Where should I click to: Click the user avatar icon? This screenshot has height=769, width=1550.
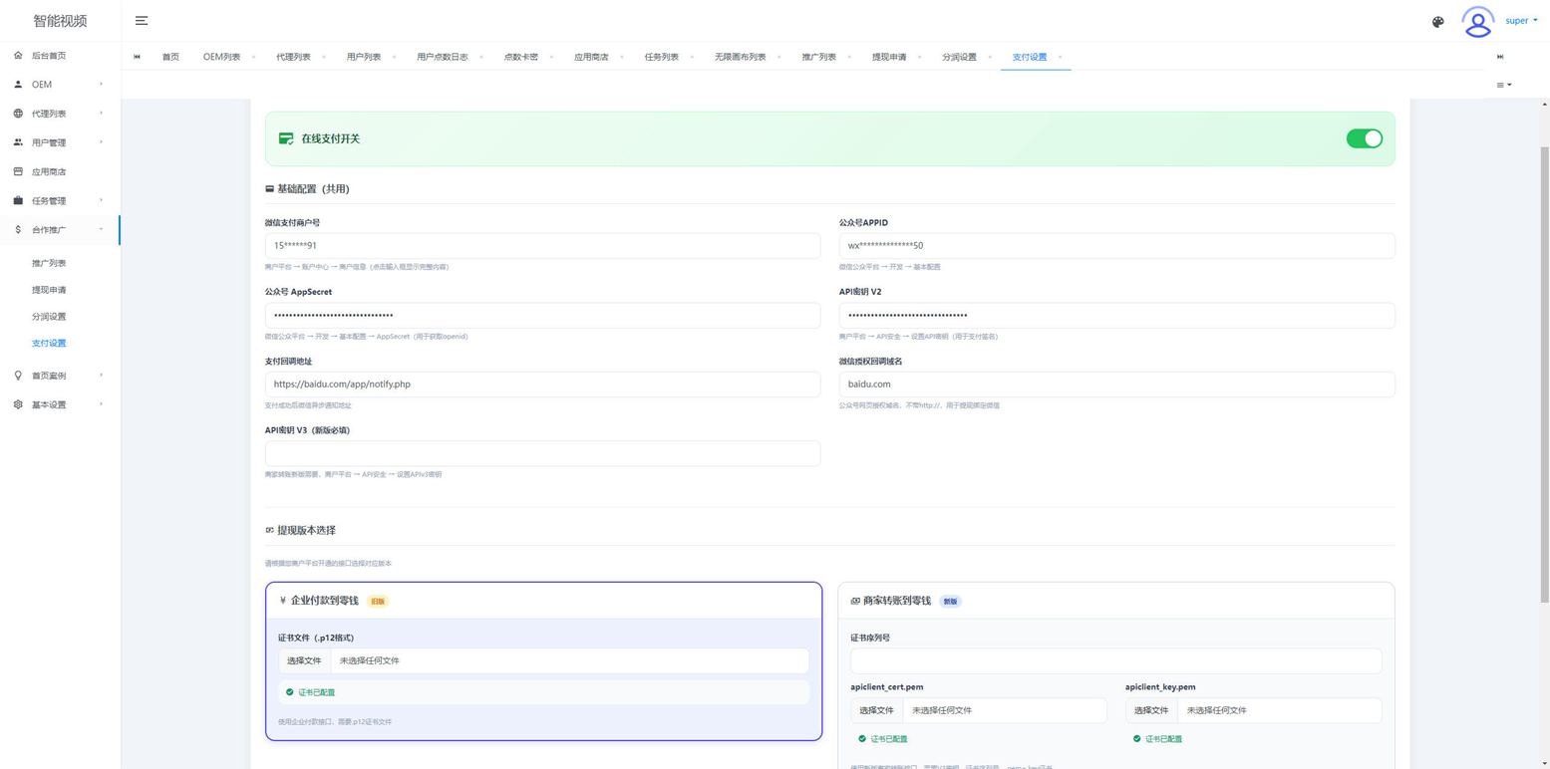pyautogui.click(x=1477, y=21)
